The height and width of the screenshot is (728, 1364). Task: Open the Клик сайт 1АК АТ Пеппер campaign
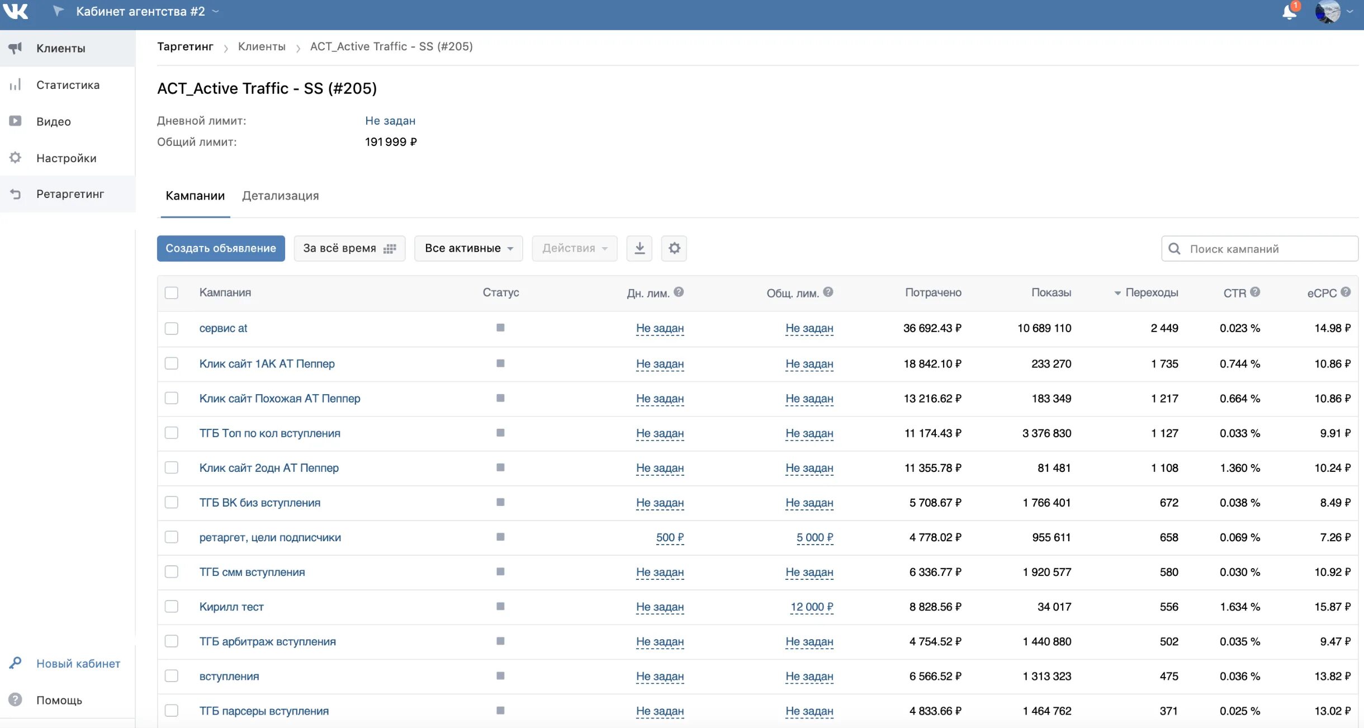point(267,364)
